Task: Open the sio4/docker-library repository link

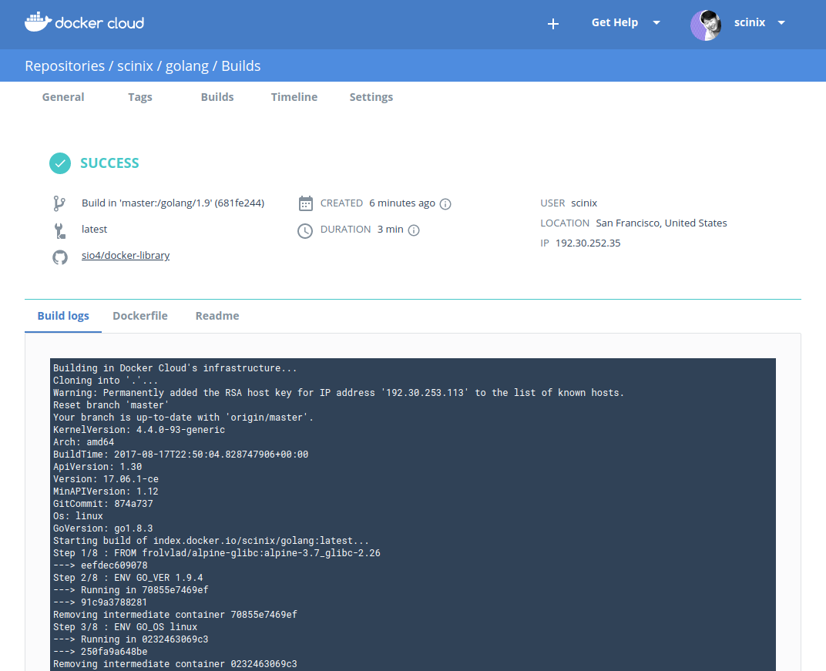Action: 126,256
